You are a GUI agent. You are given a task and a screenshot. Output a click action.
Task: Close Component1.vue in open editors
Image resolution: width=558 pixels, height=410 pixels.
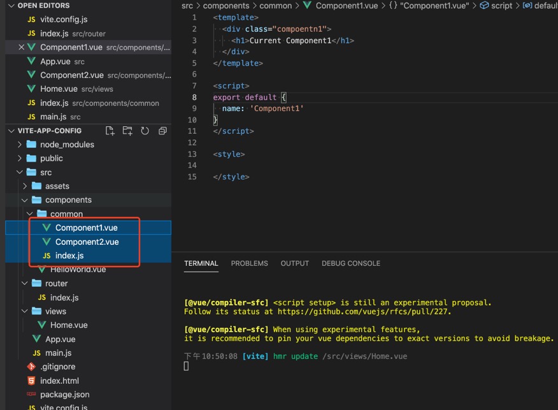pyautogui.click(x=22, y=47)
